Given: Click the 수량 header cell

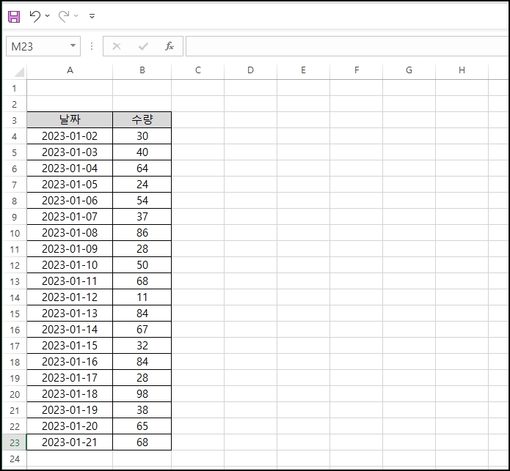Looking at the screenshot, I should coord(142,120).
